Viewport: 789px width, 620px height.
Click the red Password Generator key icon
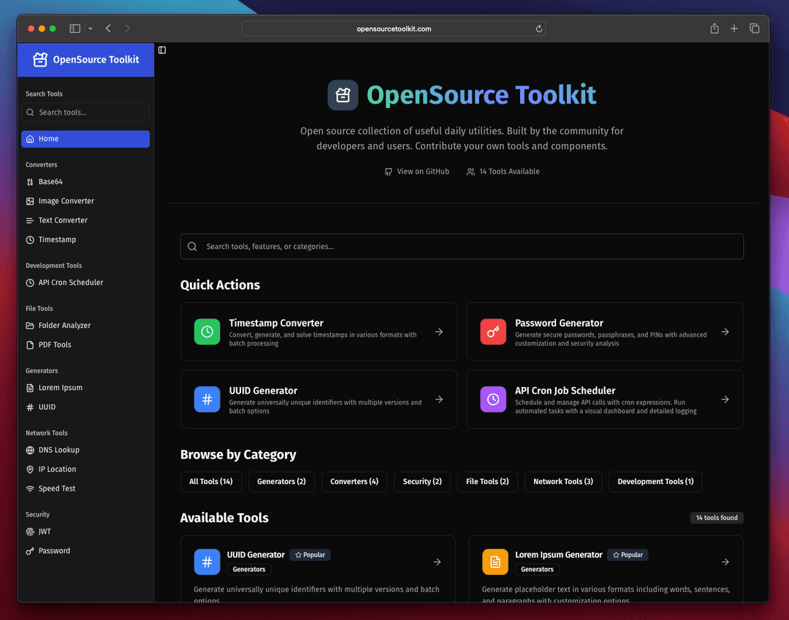point(493,332)
